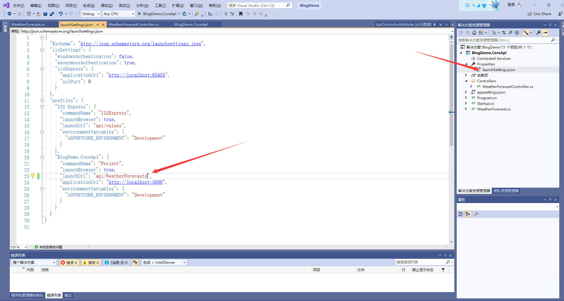Click the Home icon in Solution Explorer
This screenshot has height=301, width=564.
[474, 33]
